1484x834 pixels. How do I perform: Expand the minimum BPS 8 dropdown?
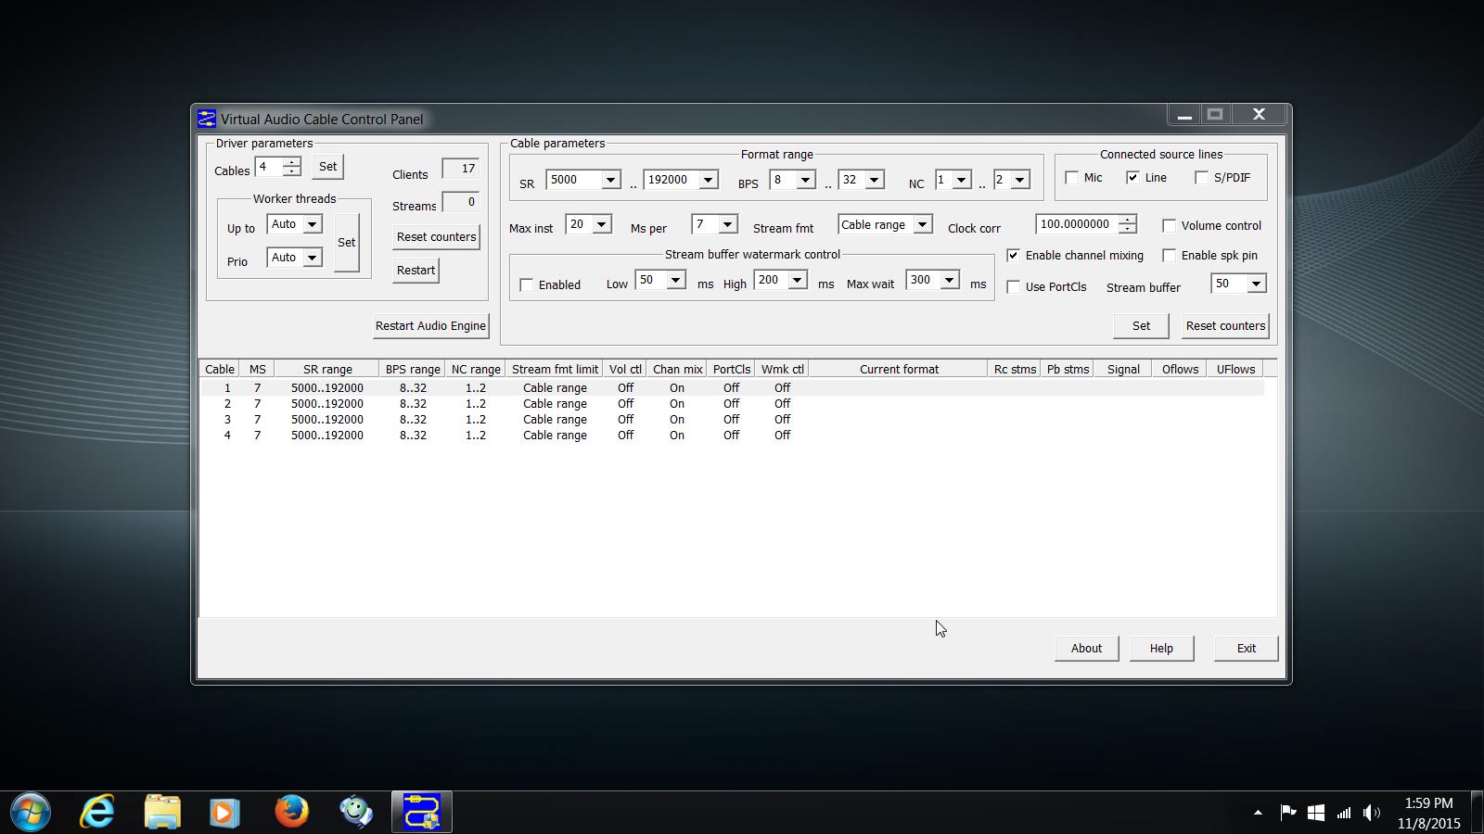[805, 180]
